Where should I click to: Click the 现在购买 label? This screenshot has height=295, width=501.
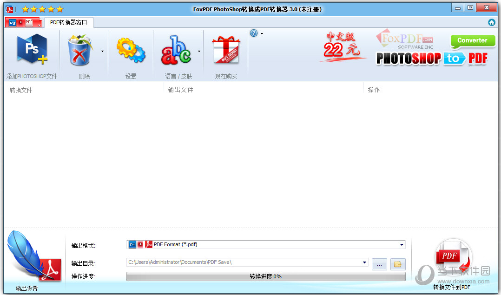click(x=226, y=76)
